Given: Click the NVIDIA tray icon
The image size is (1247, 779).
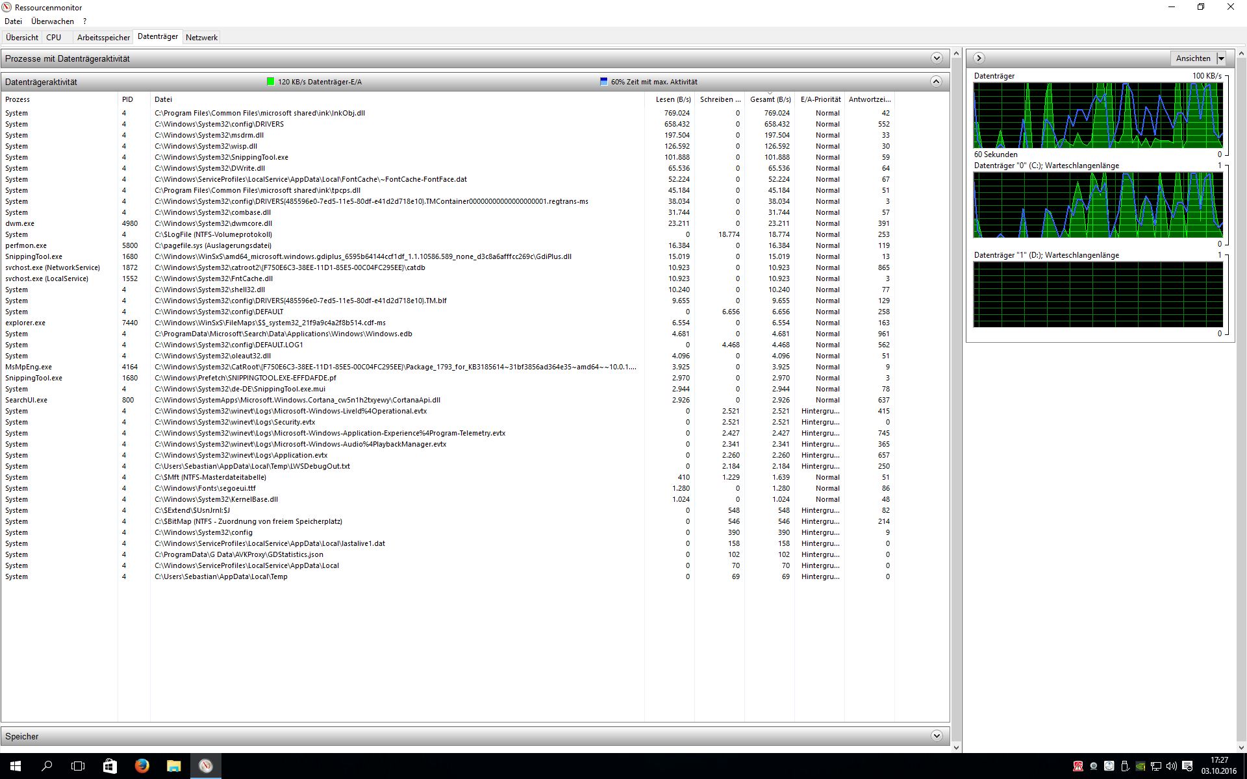Looking at the screenshot, I should (x=1140, y=766).
